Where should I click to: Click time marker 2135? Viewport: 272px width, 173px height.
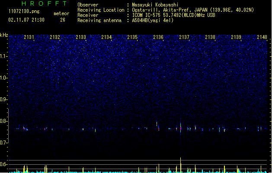tap(132, 37)
